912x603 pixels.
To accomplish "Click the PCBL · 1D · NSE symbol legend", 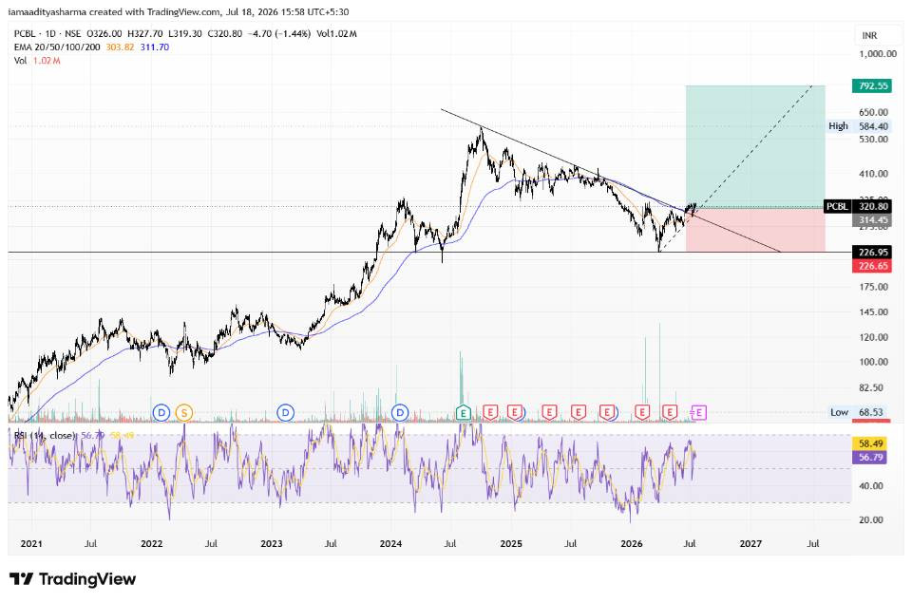I will (x=47, y=34).
